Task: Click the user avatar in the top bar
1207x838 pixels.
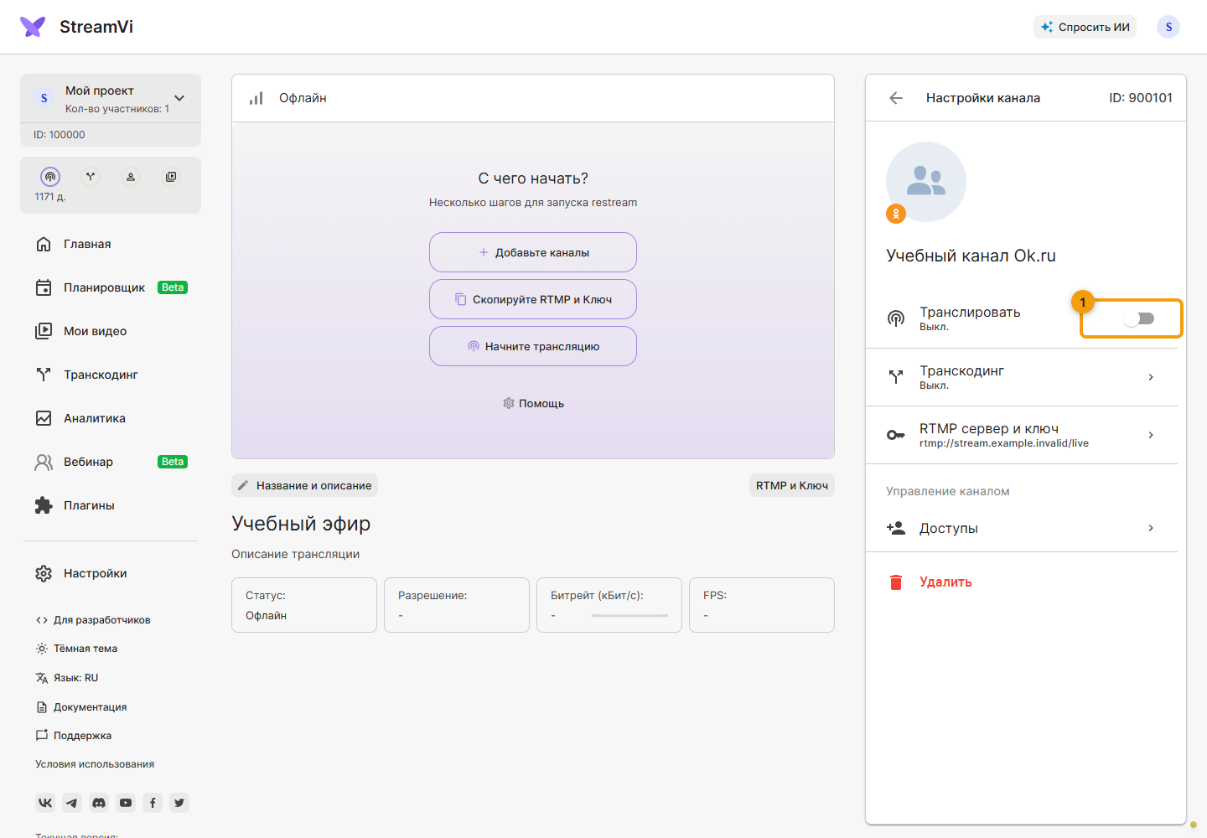Action: [x=1168, y=27]
